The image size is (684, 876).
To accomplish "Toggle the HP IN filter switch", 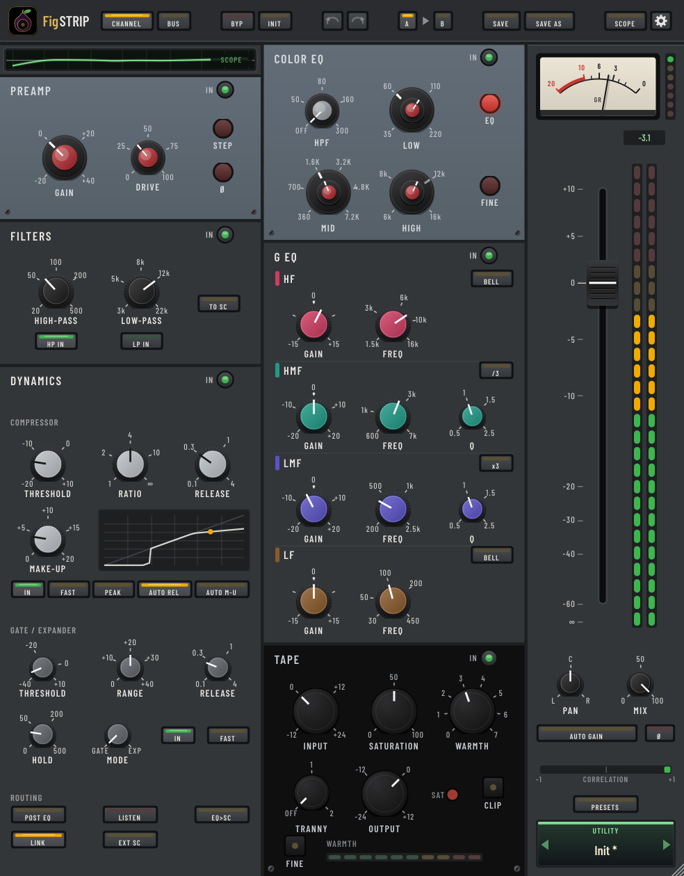I will (56, 341).
